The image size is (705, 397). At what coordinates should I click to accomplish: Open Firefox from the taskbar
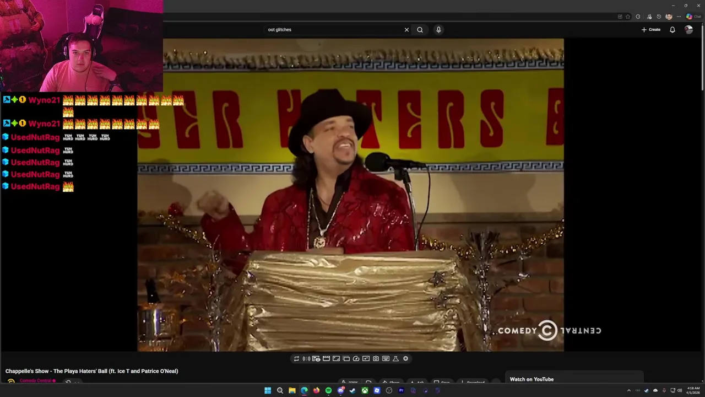point(316,390)
